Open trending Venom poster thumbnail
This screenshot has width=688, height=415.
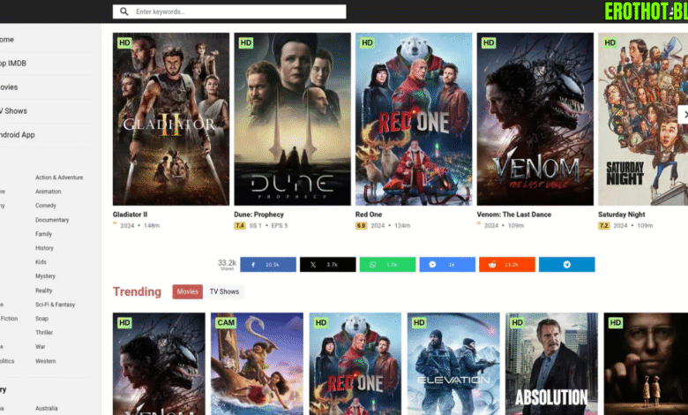[x=159, y=364]
